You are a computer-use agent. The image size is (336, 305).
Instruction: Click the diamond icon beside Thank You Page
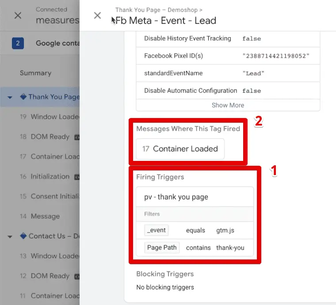23,97
